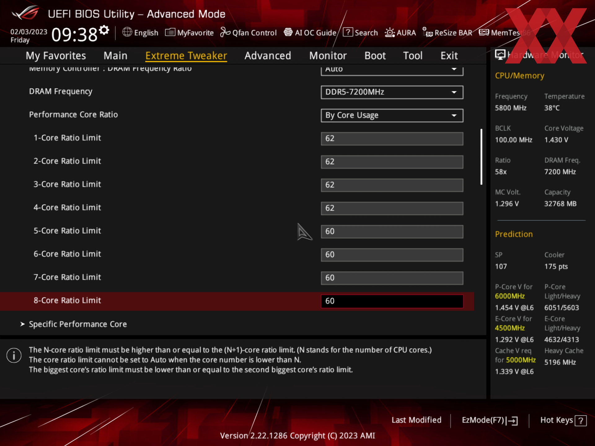Click the 4-Core Ratio Limit field
Screen dimensions: 595x446
[392, 208]
